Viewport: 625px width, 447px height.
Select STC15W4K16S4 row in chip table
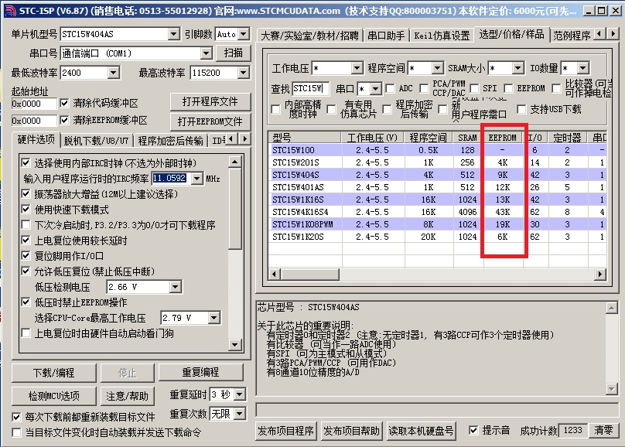click(437, 212)
